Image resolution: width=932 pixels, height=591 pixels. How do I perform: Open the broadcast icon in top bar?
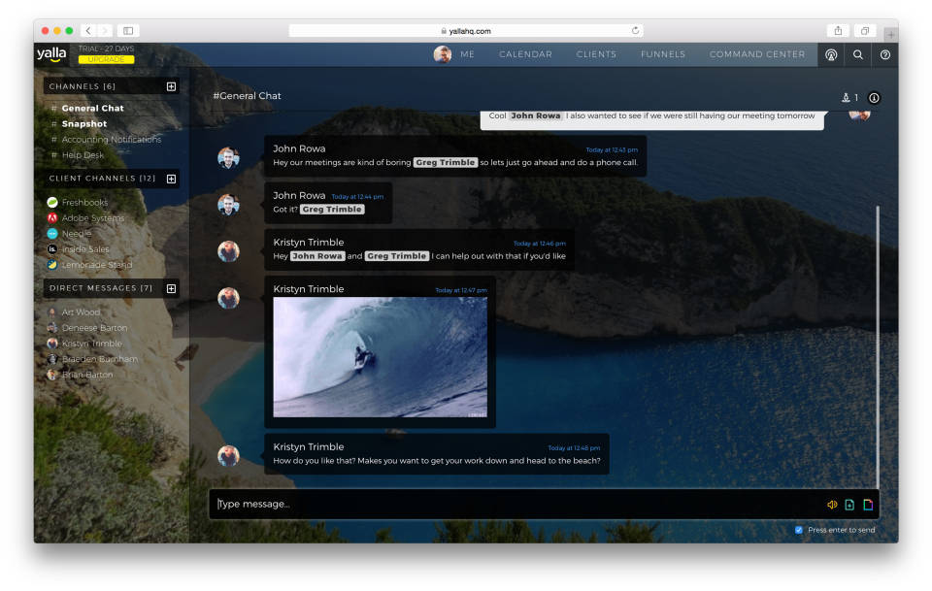[831, 54]
